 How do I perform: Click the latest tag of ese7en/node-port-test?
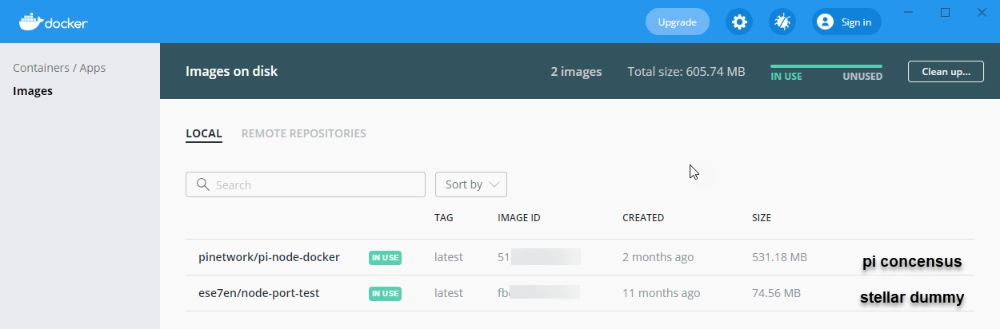(449, 293)
